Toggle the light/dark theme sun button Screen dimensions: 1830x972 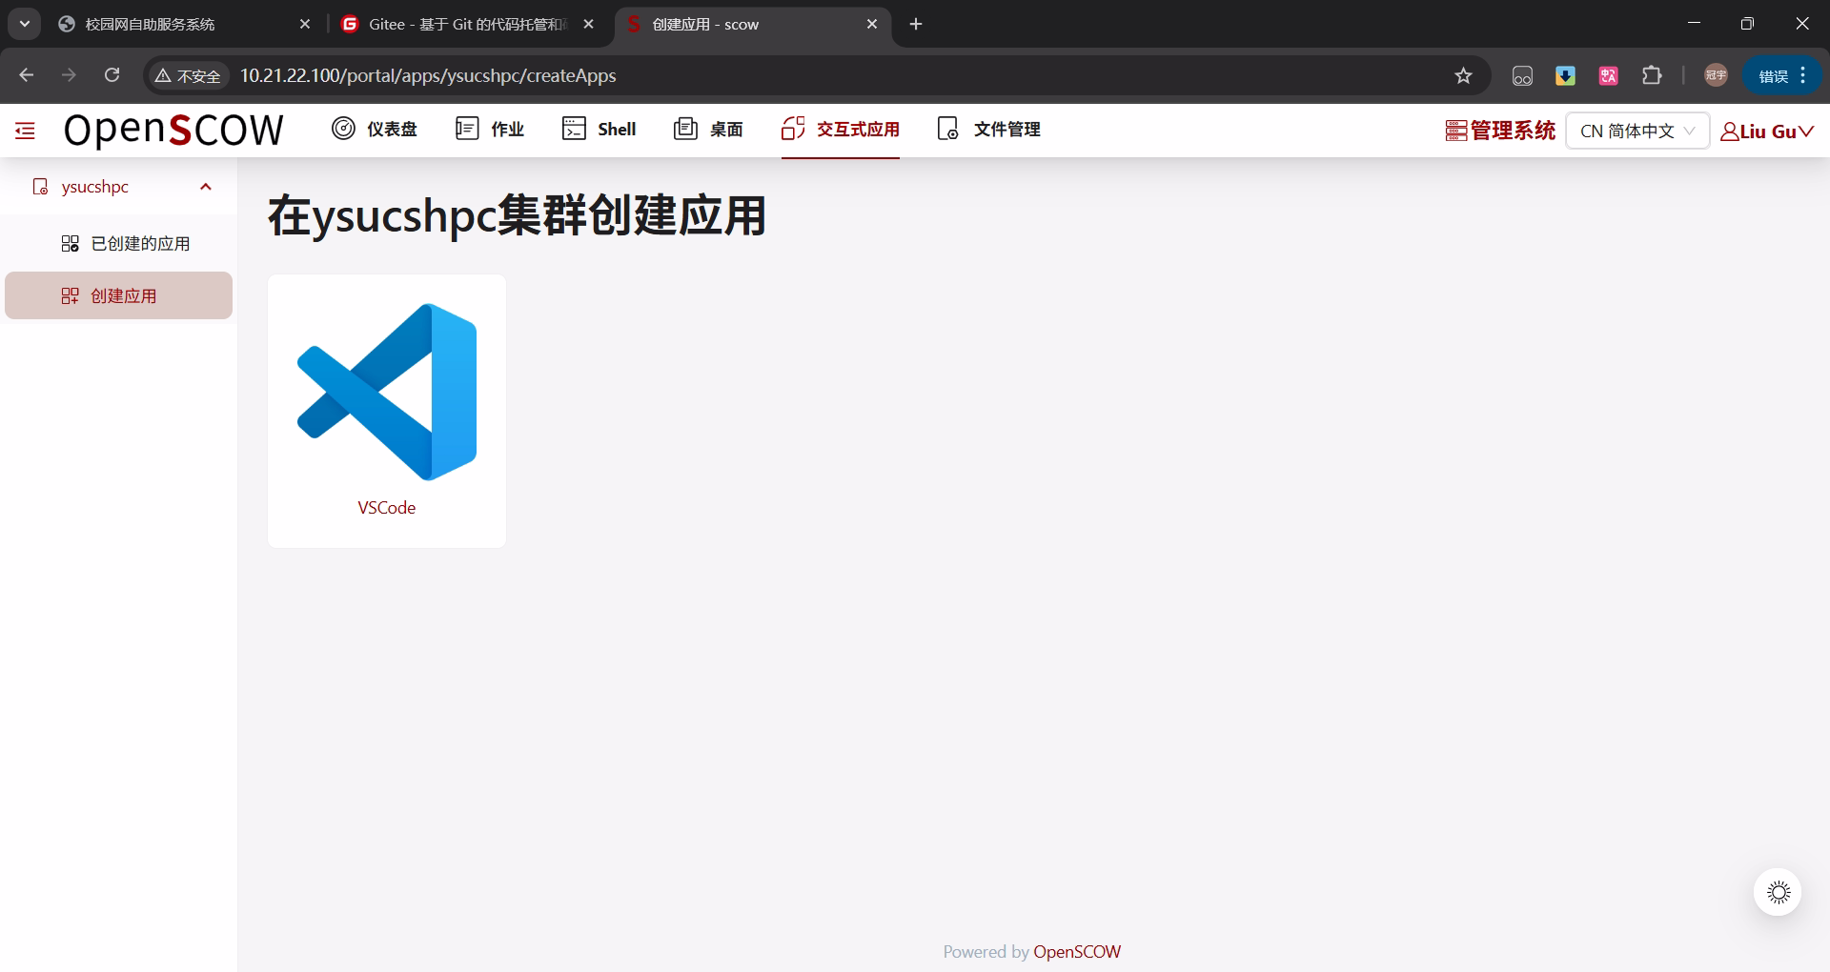(1778, 892)
